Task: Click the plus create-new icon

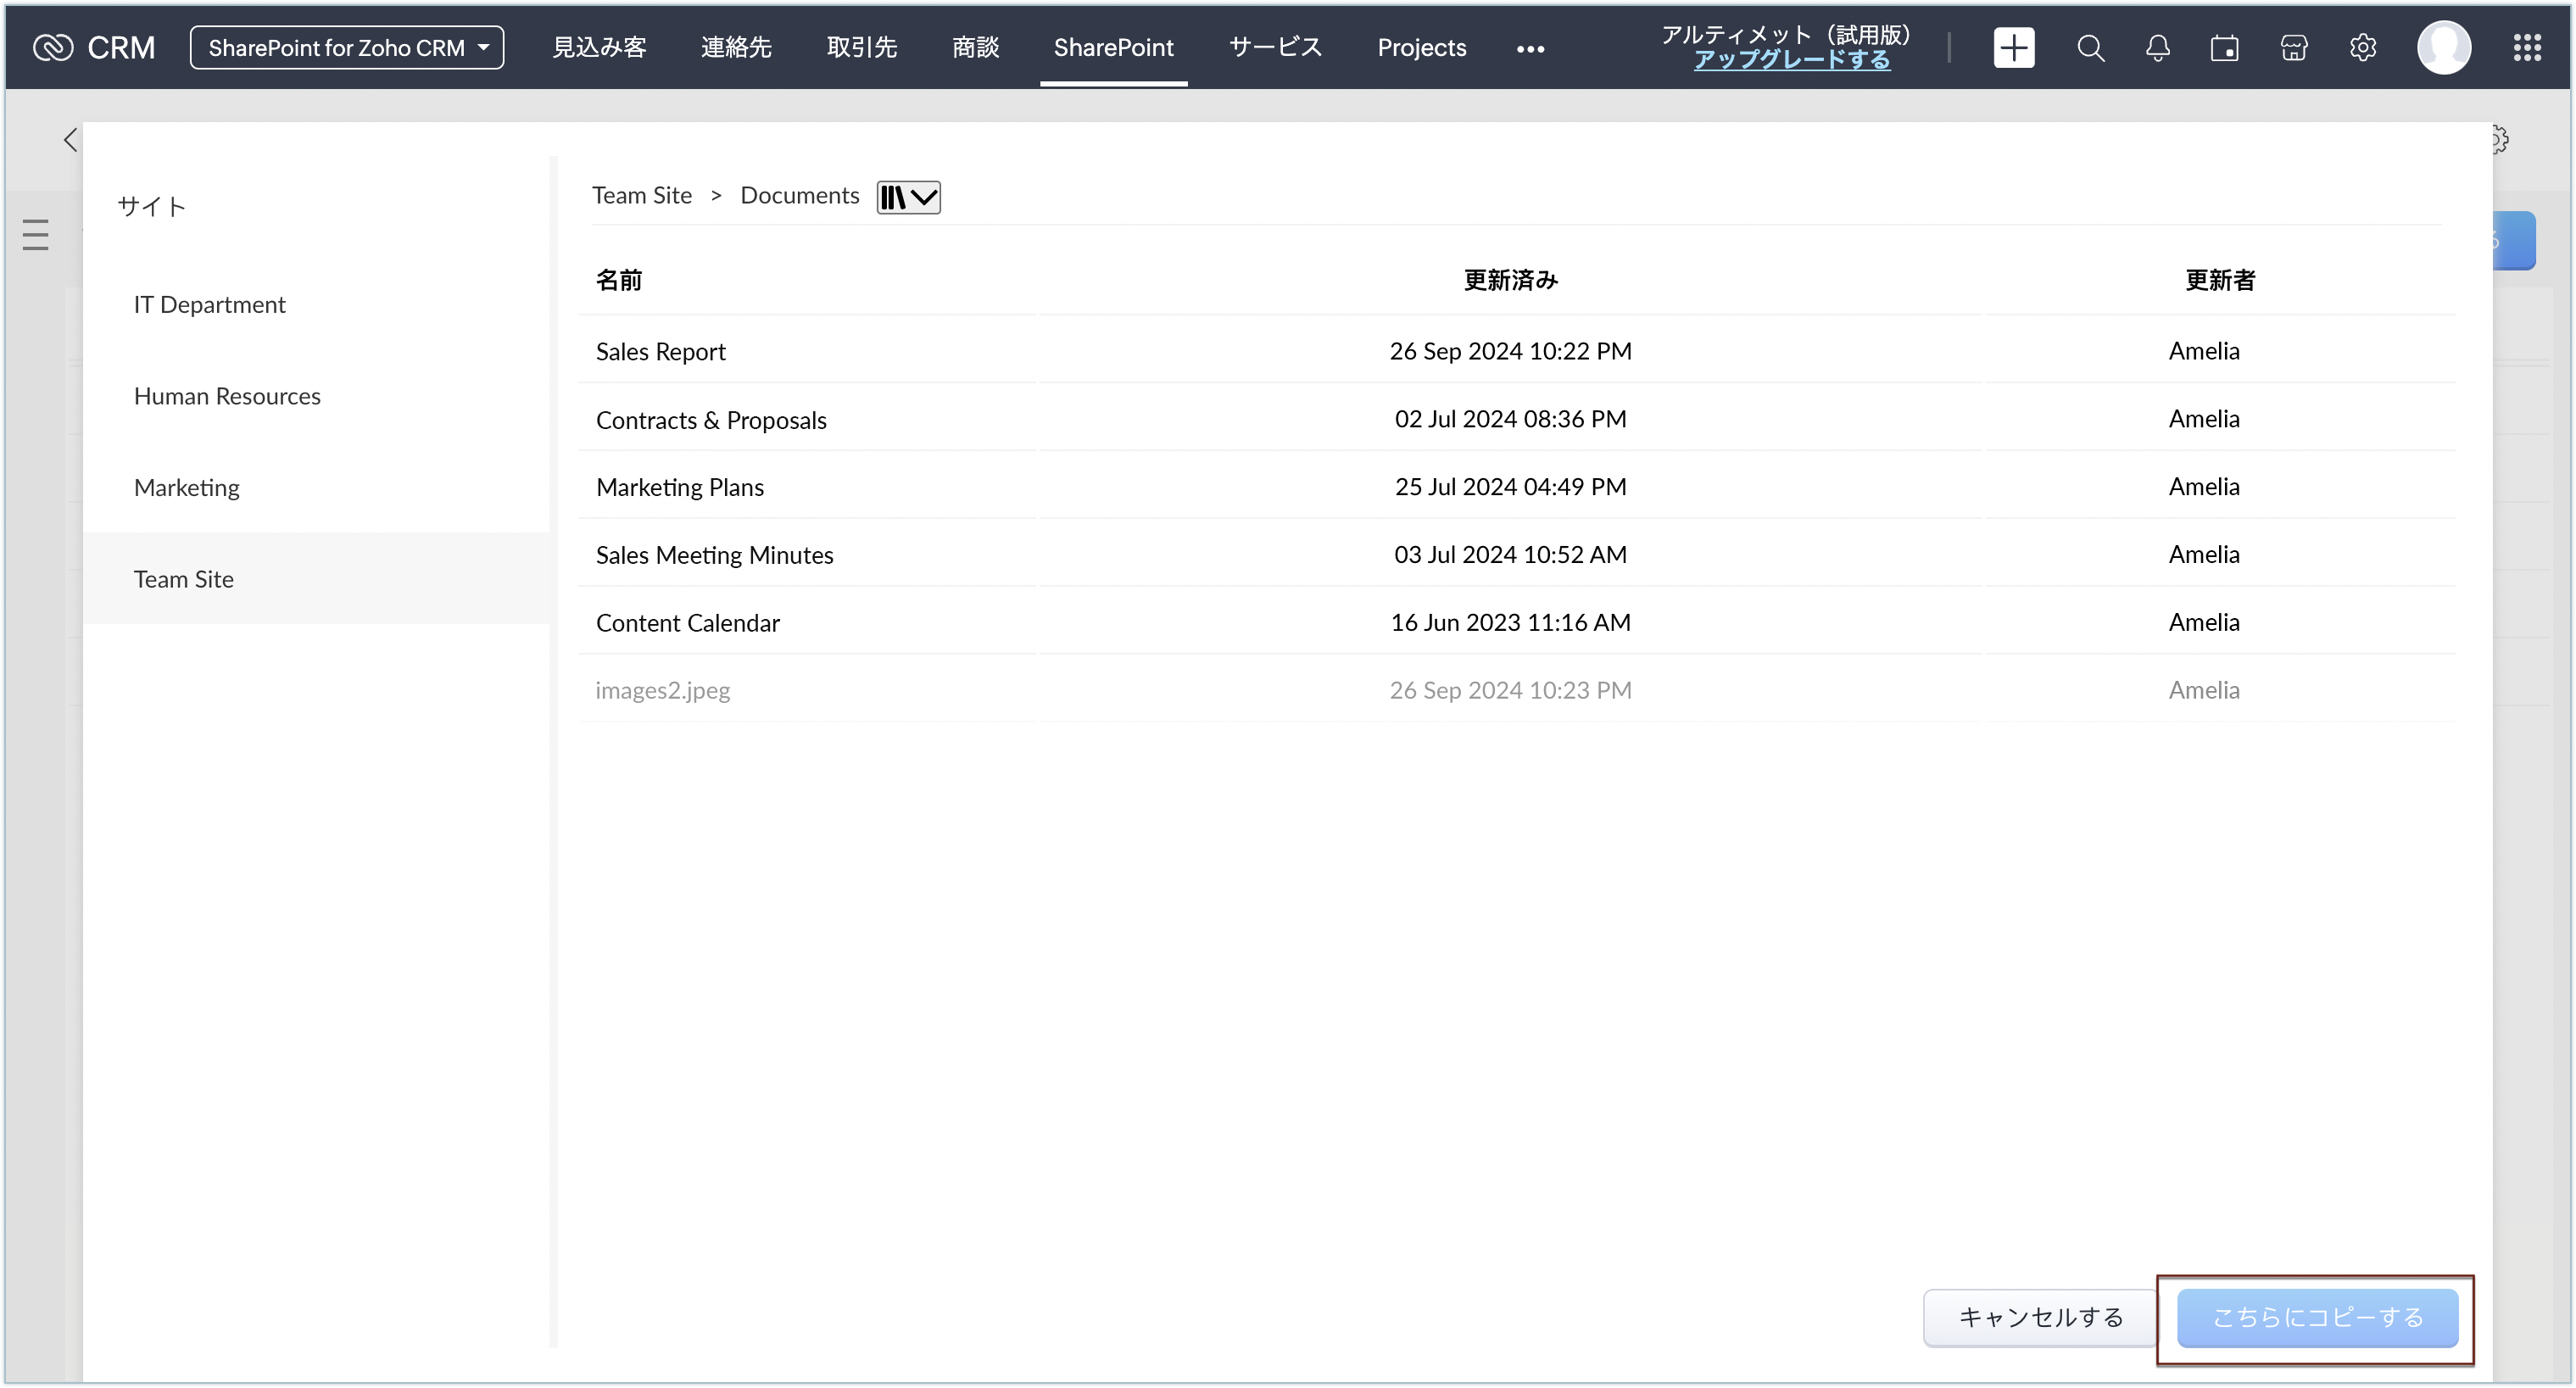Action: point(2013,47)
